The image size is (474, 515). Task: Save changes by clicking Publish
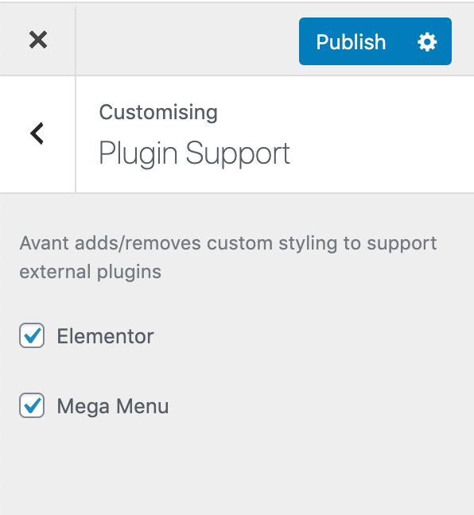click(x=351, y=41)
